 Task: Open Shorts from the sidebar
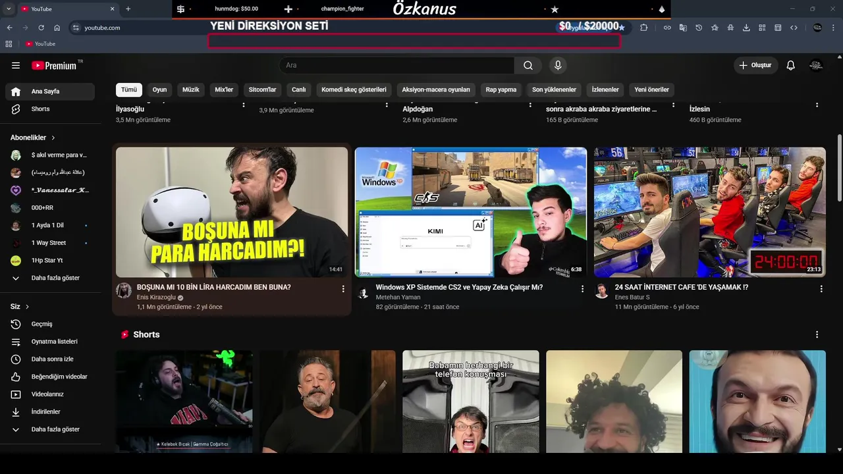tap(50, 109)
